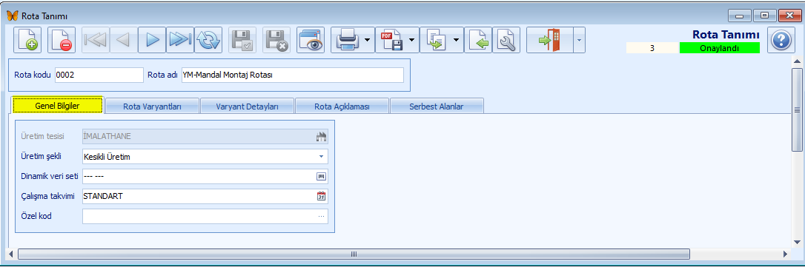Screen dimensions: 805x267
Task: Click the Rota Tanımı heading text
Action: point(726,35)
